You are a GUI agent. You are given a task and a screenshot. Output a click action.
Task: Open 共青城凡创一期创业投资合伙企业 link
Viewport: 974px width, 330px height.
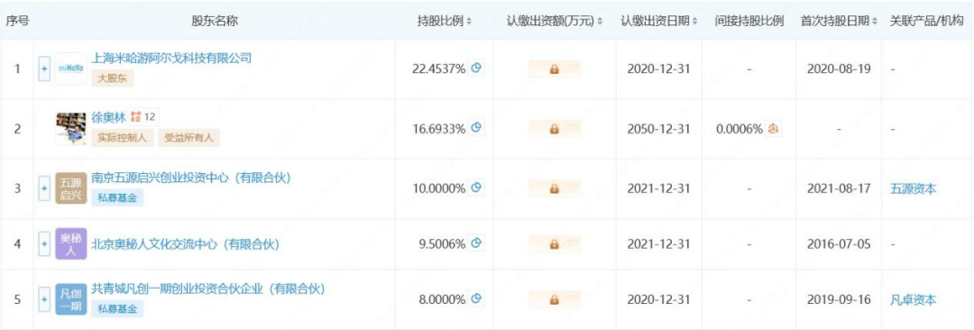208,289
